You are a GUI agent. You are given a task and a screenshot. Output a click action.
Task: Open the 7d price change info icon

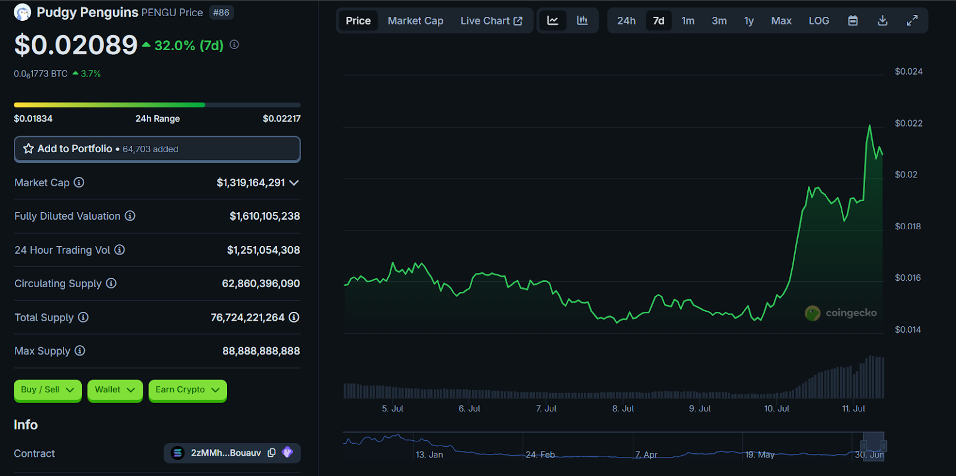(x=234, y=44)
